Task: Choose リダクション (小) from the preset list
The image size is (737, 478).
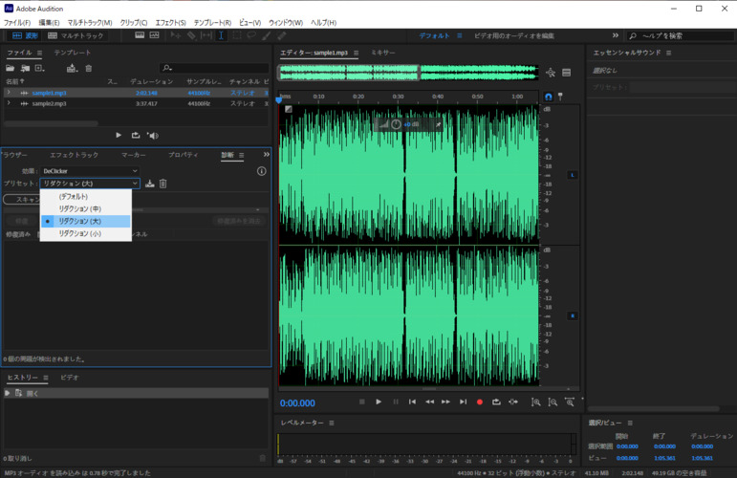Action: click(80, 233)
